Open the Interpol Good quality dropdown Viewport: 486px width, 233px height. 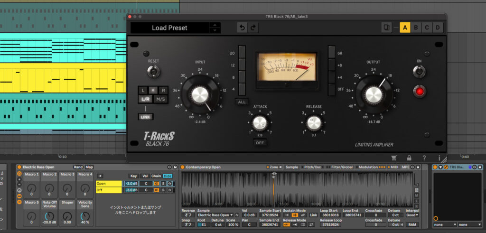412,215
